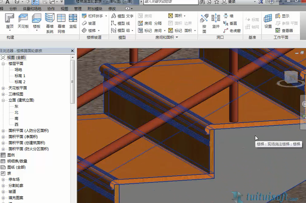
Task: Expand the 停车场 family node
Action: coord(3,180)
